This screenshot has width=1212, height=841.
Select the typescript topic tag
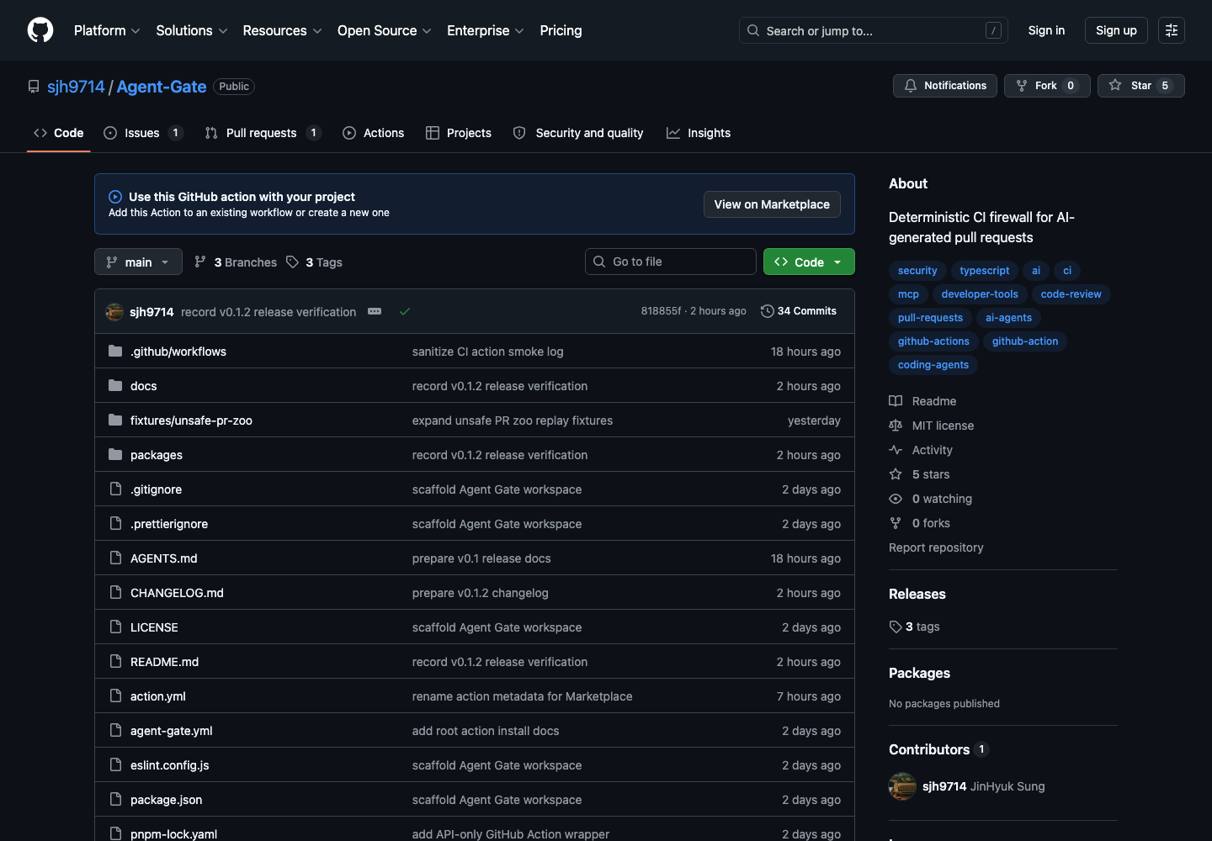pos(984,271)
